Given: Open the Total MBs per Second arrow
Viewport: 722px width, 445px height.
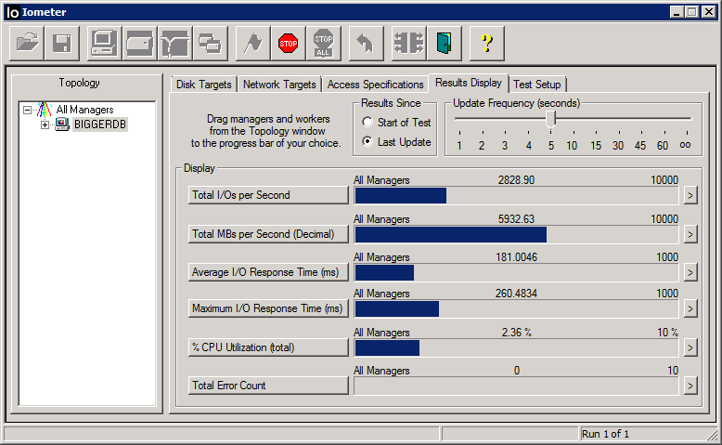Looking at the screenshot, I should coord(690,234).
